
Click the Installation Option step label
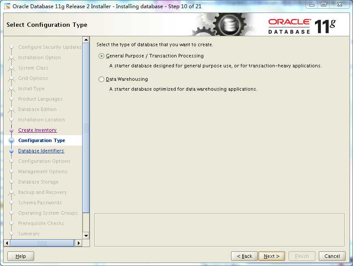point(40,57)
